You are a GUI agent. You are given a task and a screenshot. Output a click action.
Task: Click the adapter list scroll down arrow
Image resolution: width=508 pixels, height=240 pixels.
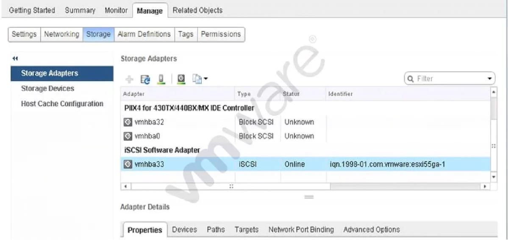tap(494, 177)
